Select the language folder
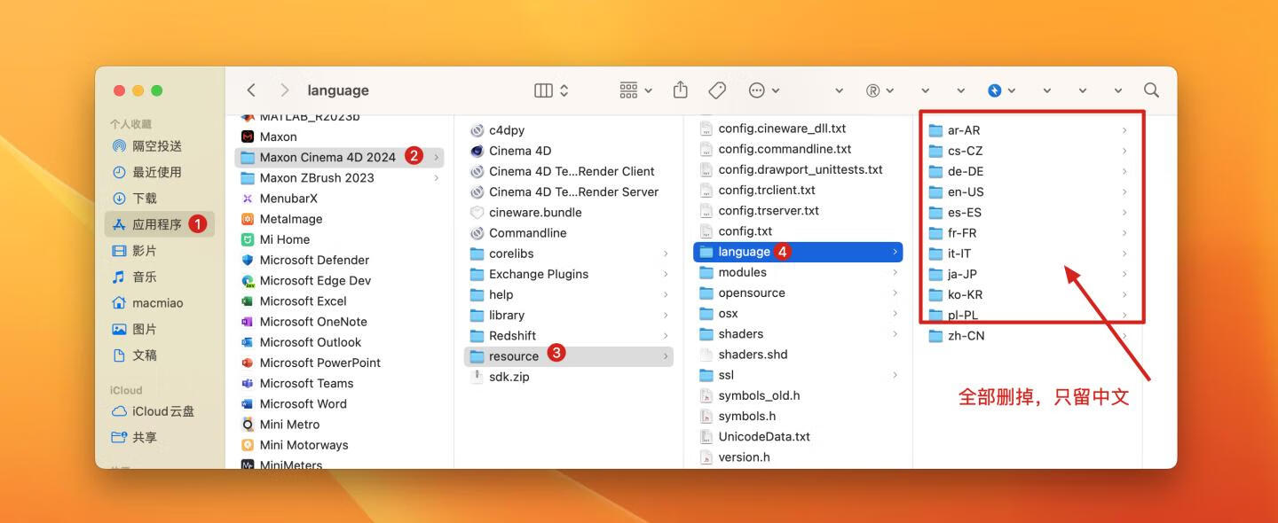 798,252
